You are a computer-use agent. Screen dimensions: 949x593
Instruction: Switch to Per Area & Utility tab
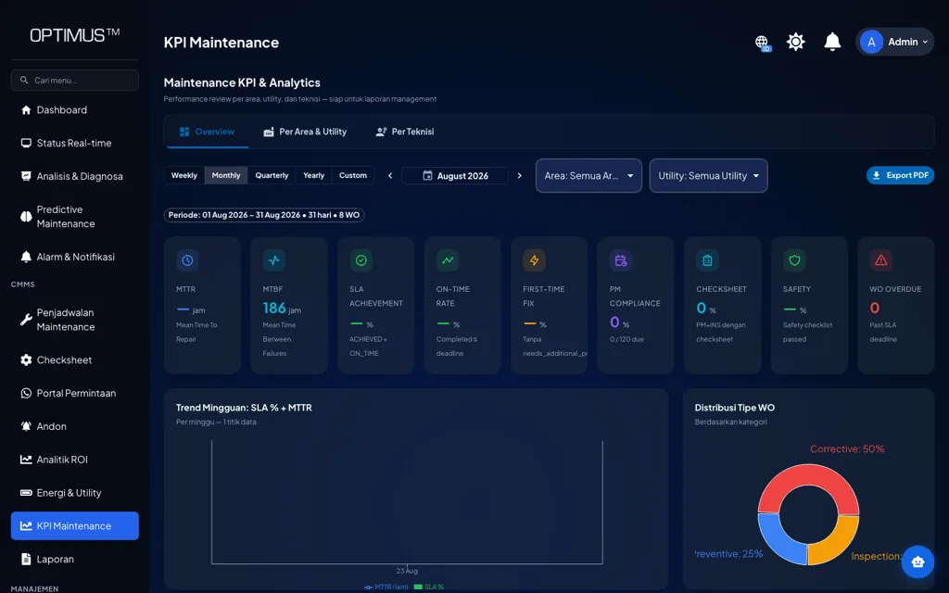click(305, 132)
